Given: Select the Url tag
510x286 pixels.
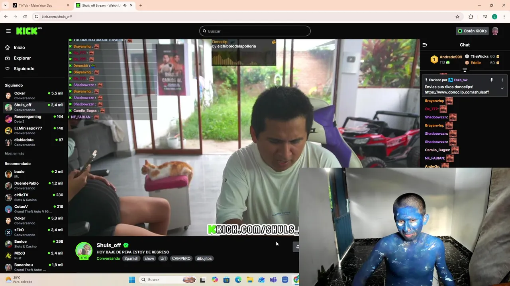Looking at the screenshot, I should [163, 259].
